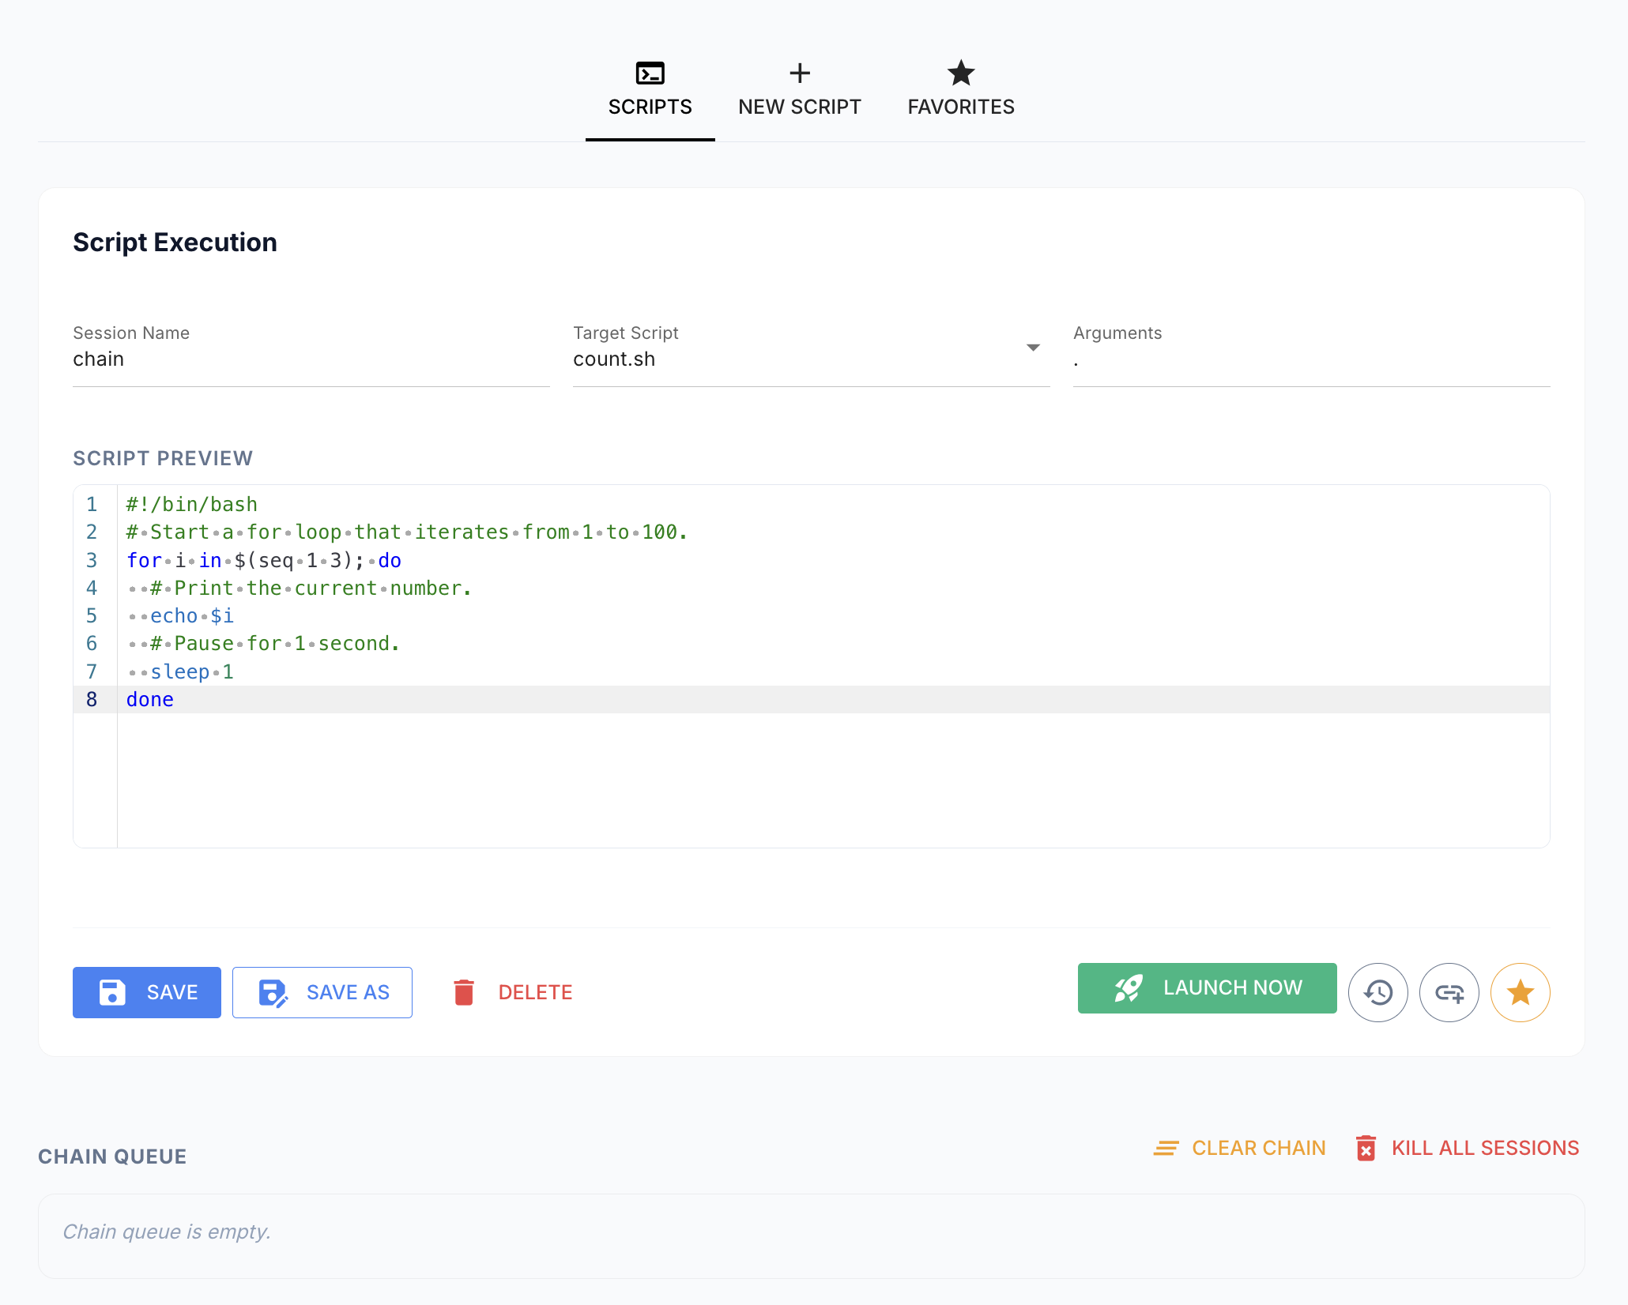The height and width of the screenshot is (1305, 1628).
Task: Click the trash icon next to Delete
Action: point(464,993)
